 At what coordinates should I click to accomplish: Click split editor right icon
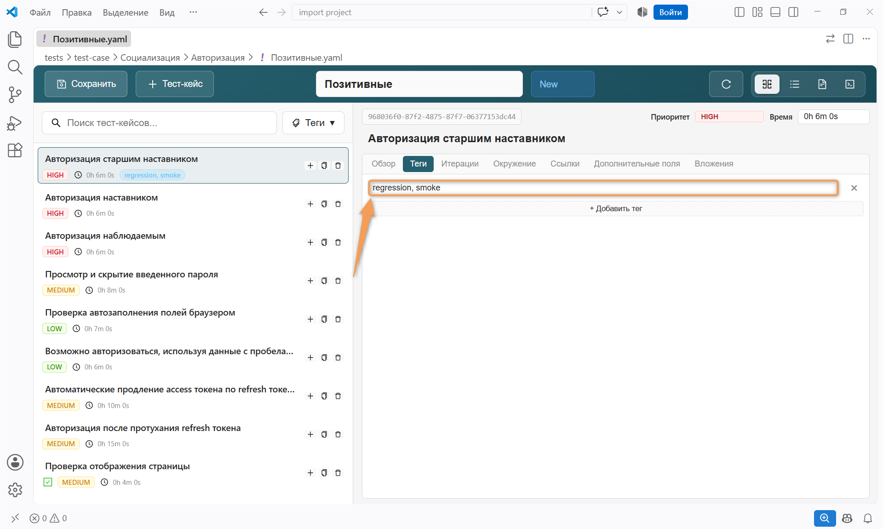[x=849, y=39]
